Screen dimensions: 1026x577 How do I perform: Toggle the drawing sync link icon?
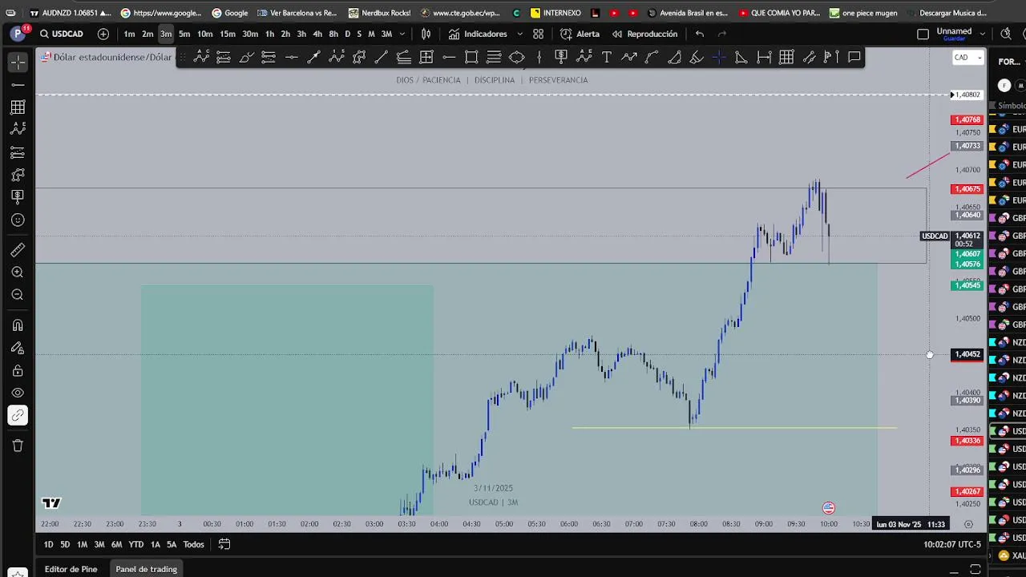pos(18,415)
